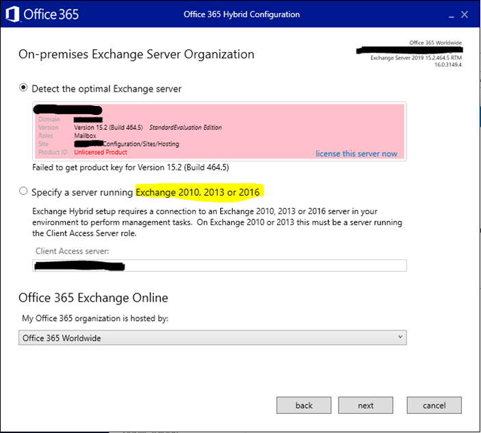
Task: Proceed with the next button
Action: coord(365,406)
